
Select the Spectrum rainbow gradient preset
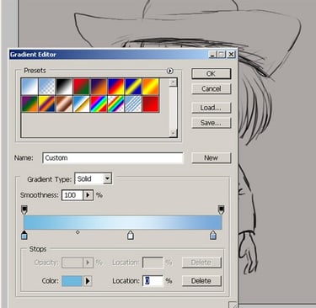[99, 104]
